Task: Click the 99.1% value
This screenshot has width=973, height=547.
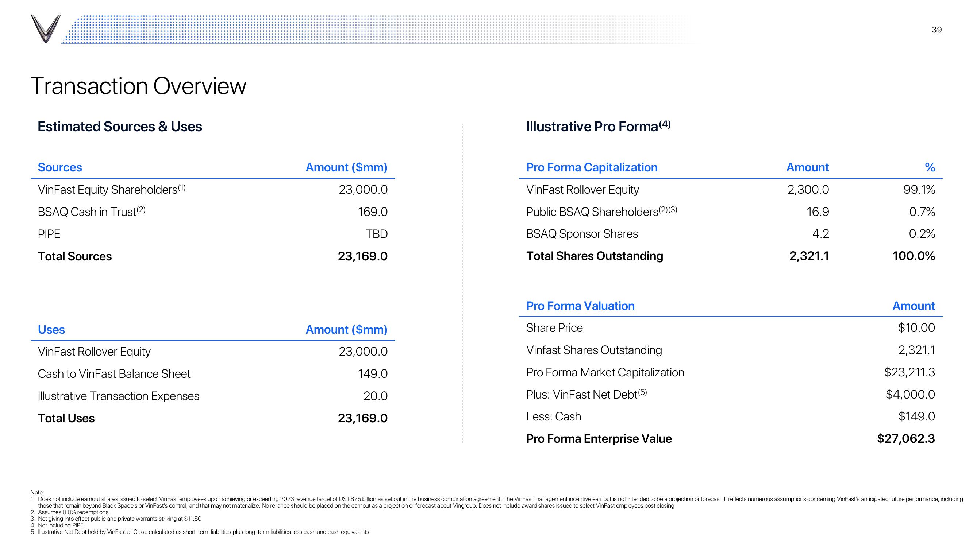Action: [x=919, y=190]
